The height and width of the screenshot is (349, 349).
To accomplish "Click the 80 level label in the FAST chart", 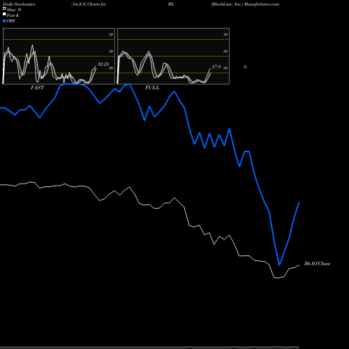I will pos(111,34).
